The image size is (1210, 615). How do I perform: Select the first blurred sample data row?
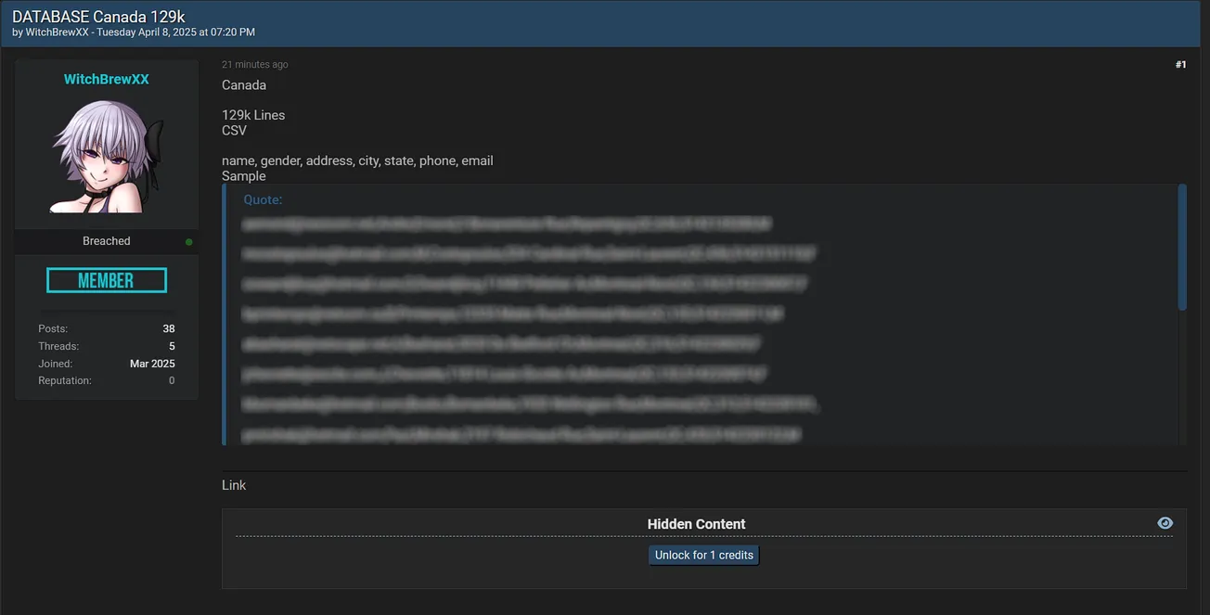coord(506,224)
